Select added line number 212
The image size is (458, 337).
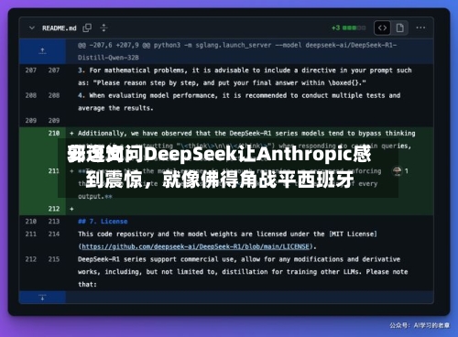[x=54, y=209]
